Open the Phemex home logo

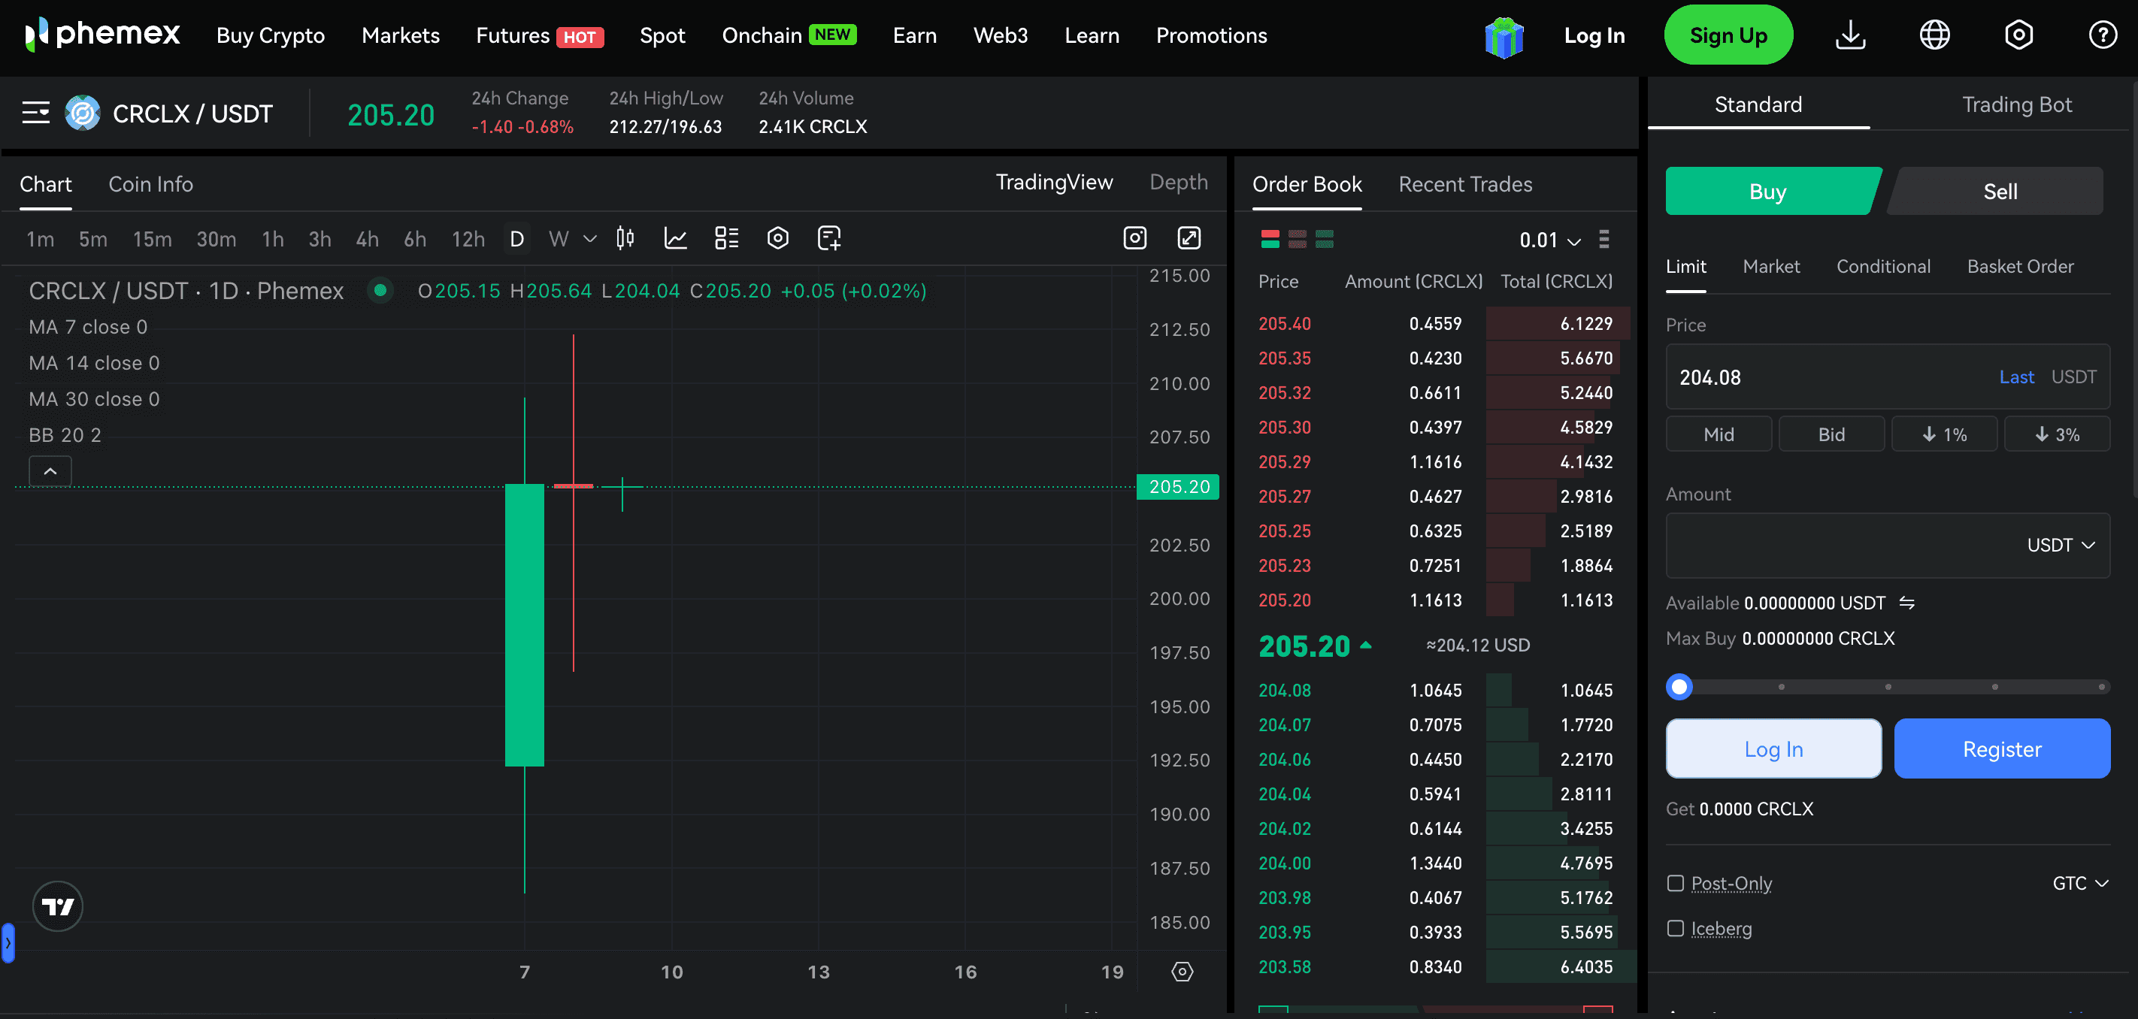tap(102, 35)
